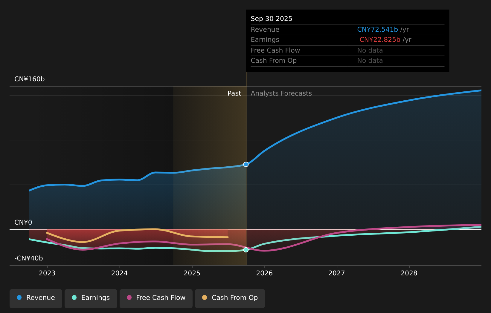
Task: Click the orange Cash From Op dot
Action: [x=205, y=297]
